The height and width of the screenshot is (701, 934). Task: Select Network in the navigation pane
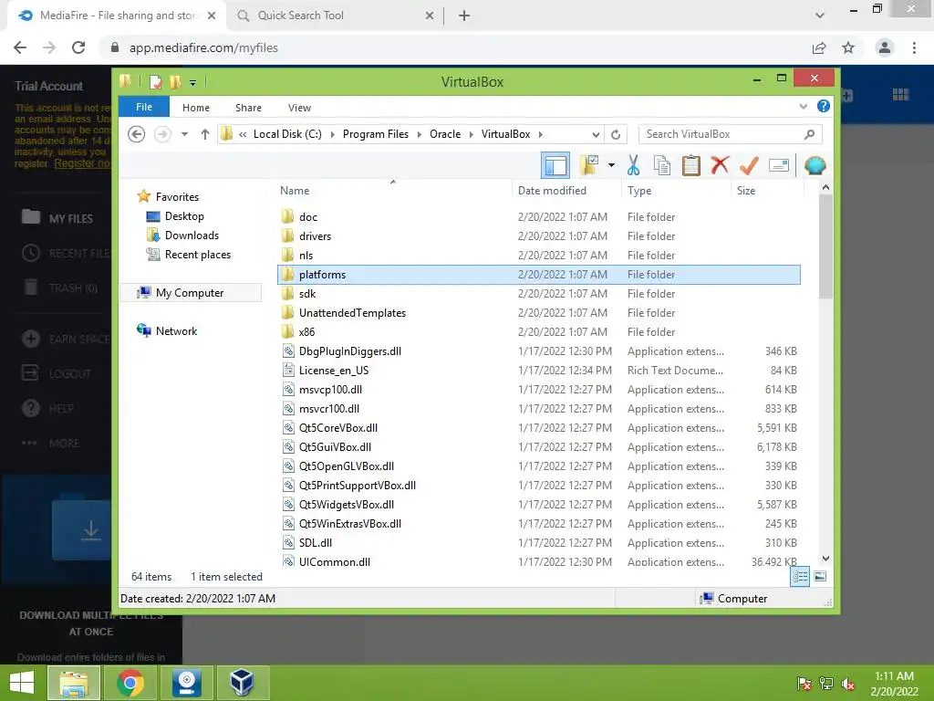(x=176, y=330)
